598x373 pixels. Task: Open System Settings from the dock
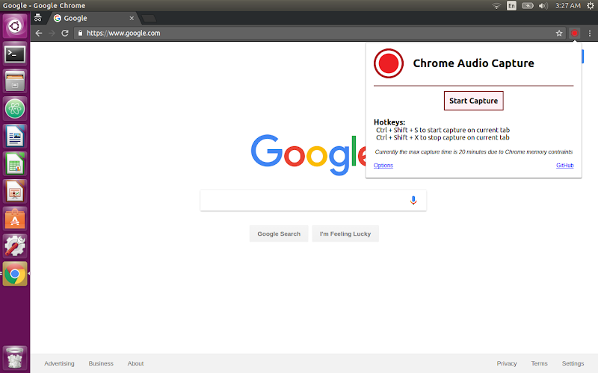pyautogui.click(x=15, y=246)
